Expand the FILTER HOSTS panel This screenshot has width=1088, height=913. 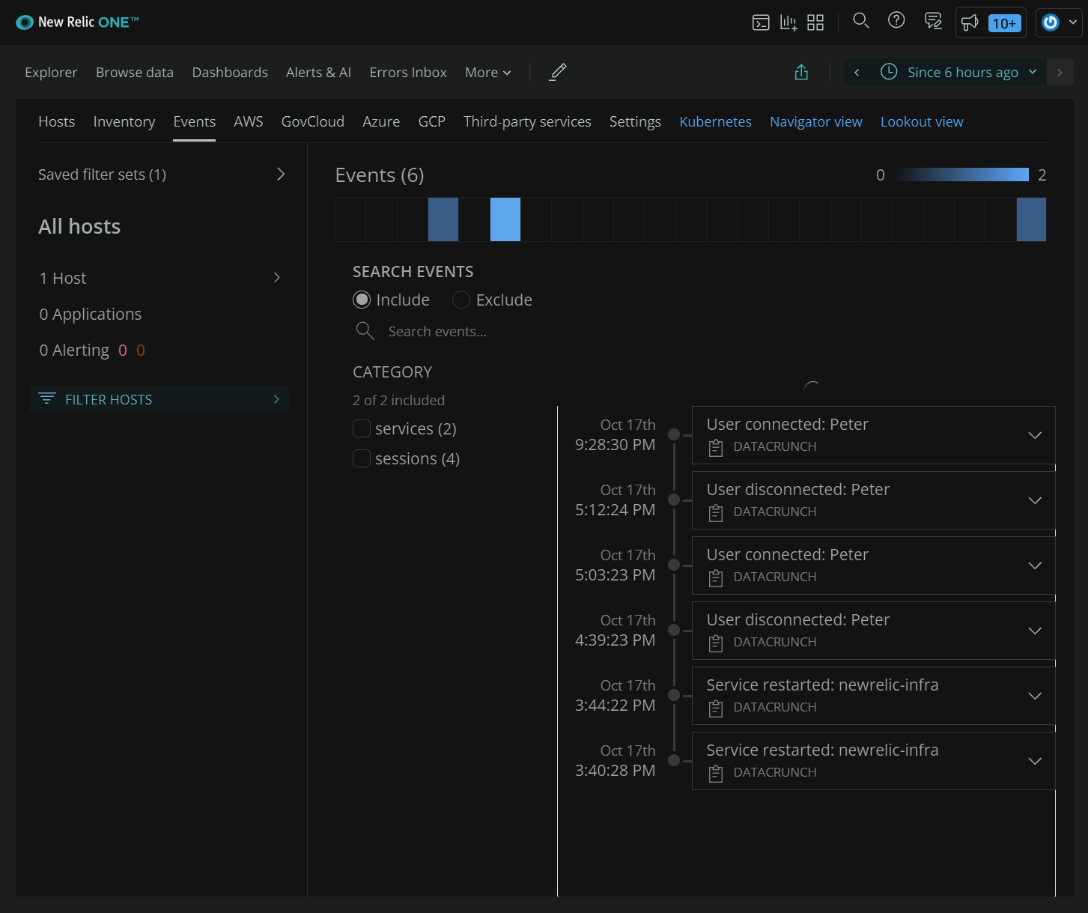coord(159,399)
